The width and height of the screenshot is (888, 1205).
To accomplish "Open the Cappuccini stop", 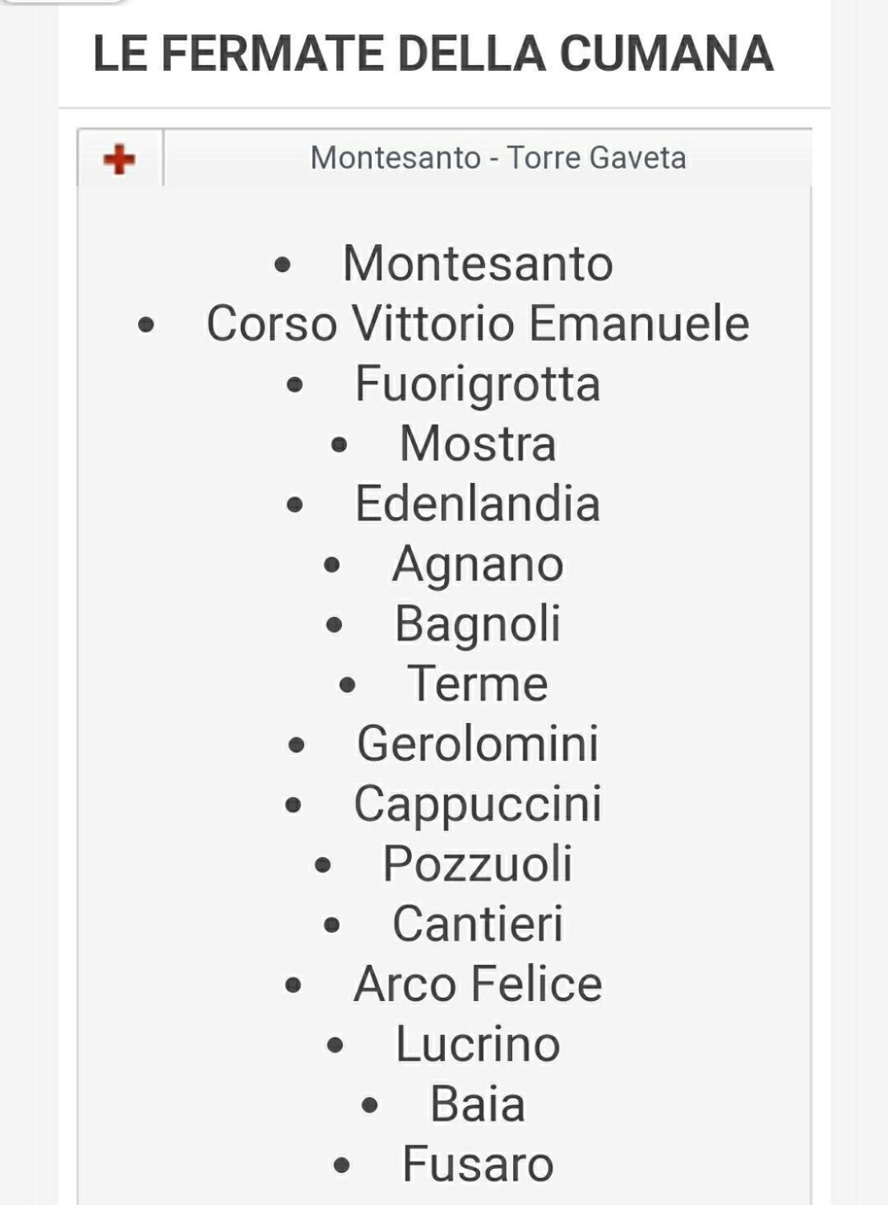I will (478, 805).
